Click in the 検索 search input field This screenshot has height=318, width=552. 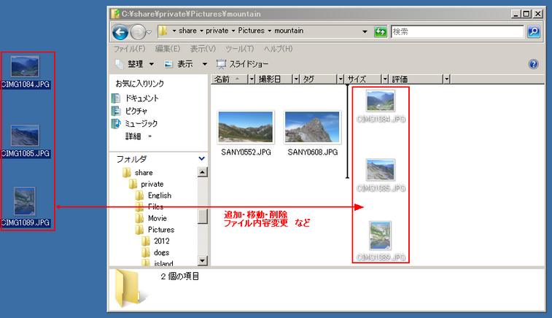(x=456, y=32)
